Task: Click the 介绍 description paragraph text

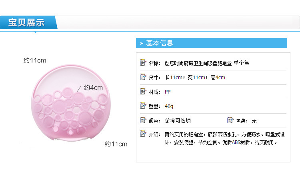Action: 220,138
